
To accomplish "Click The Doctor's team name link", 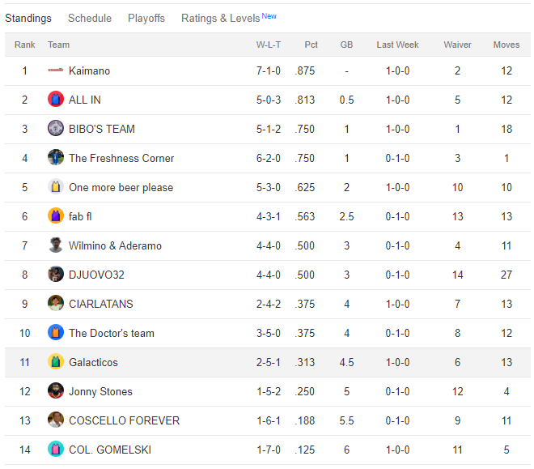I will point(112,333).
